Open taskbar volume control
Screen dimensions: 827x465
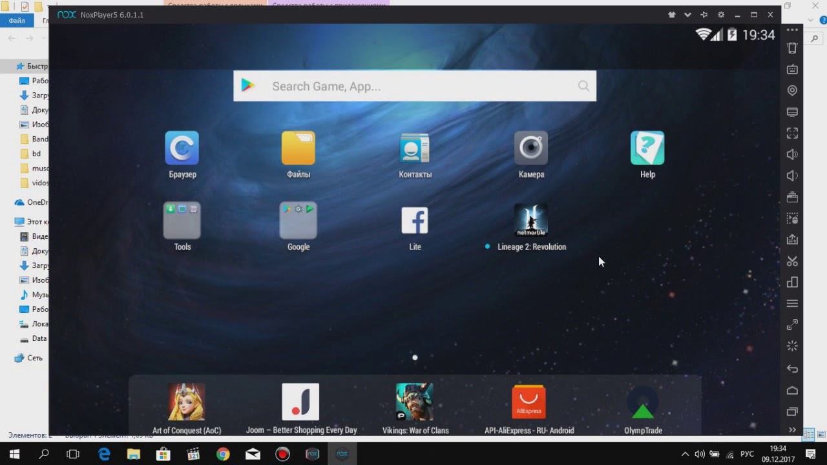pyautogui.click(x=700, y=454)
